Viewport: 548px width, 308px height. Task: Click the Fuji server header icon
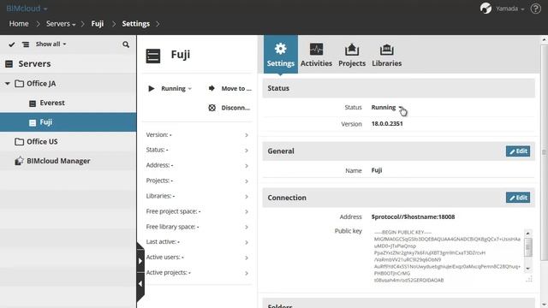tap(153, 56)
